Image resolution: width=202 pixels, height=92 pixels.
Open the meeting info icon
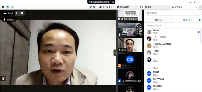click(3, 7)
